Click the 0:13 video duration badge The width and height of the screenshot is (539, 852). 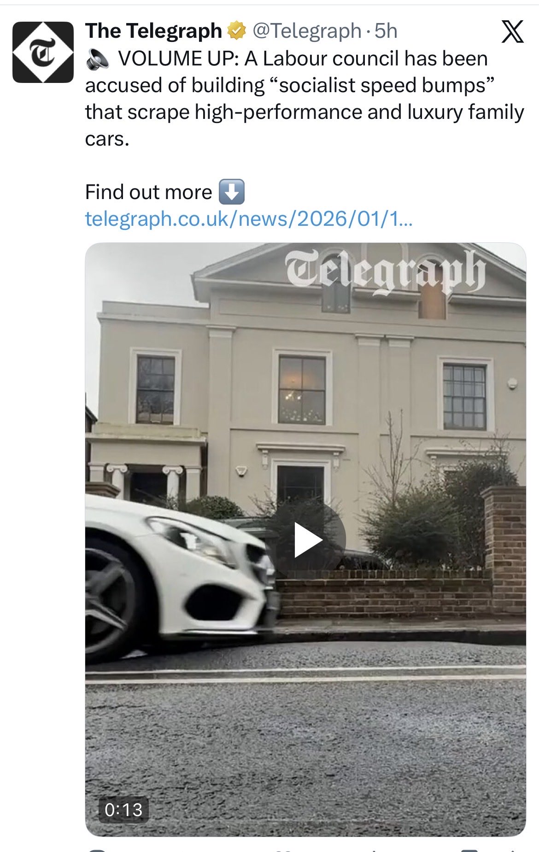(x=123, y=809)
